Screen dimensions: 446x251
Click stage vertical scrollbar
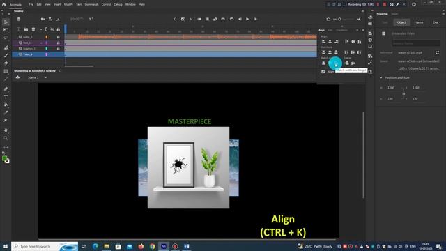[x=363, y=155]
